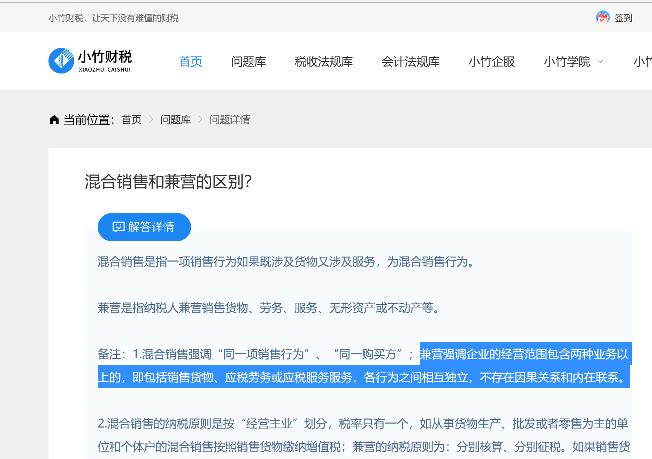Open the 税收法规库 navigation item

pos(323,61)
